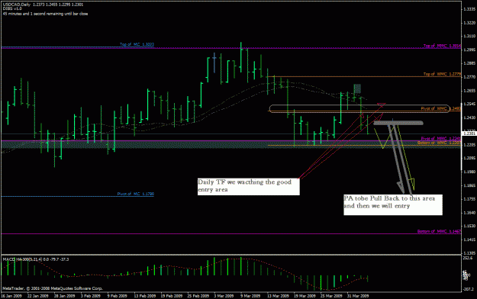Image resolution: width=477 pixels, height=299 pixels.
Task: Click the purple 'Top of MMC' level label
Action: pyautogui.click(x=442, y=46)
